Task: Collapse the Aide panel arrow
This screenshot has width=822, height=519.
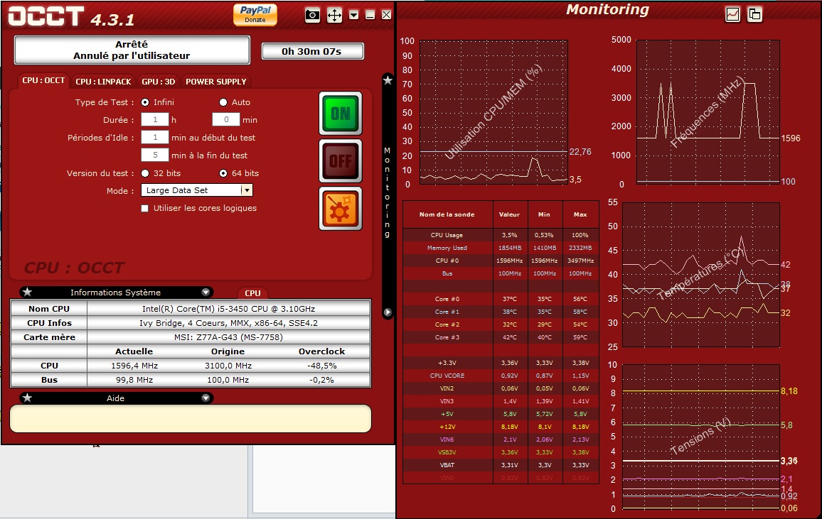Action: (205, 398)
